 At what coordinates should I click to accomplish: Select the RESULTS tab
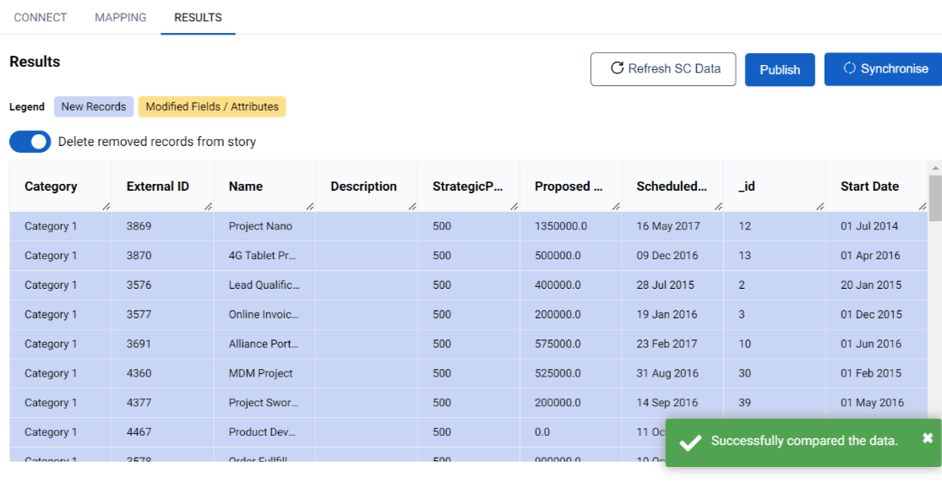198,18
